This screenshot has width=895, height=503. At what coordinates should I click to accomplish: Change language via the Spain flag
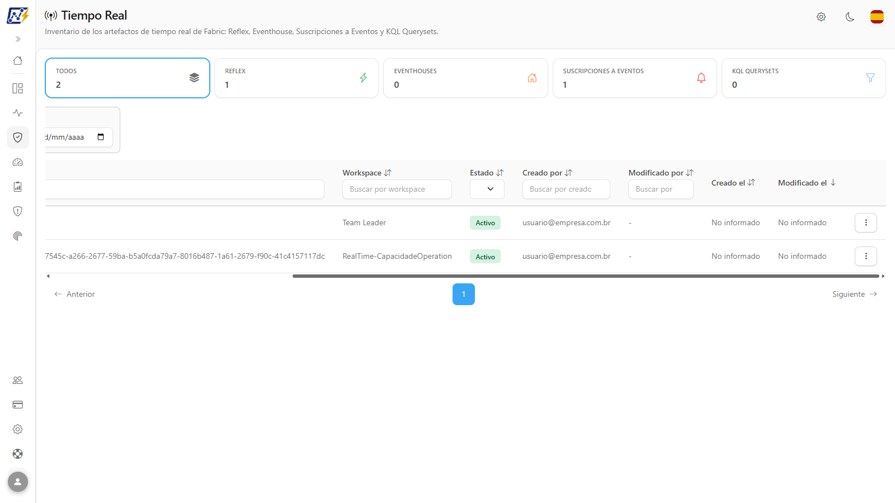[x=877, y=17]
